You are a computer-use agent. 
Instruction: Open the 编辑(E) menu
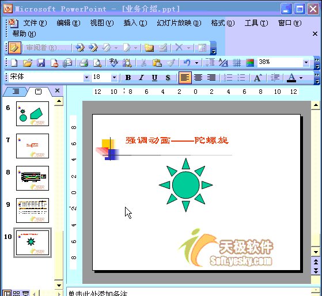(x=69, y=23)
